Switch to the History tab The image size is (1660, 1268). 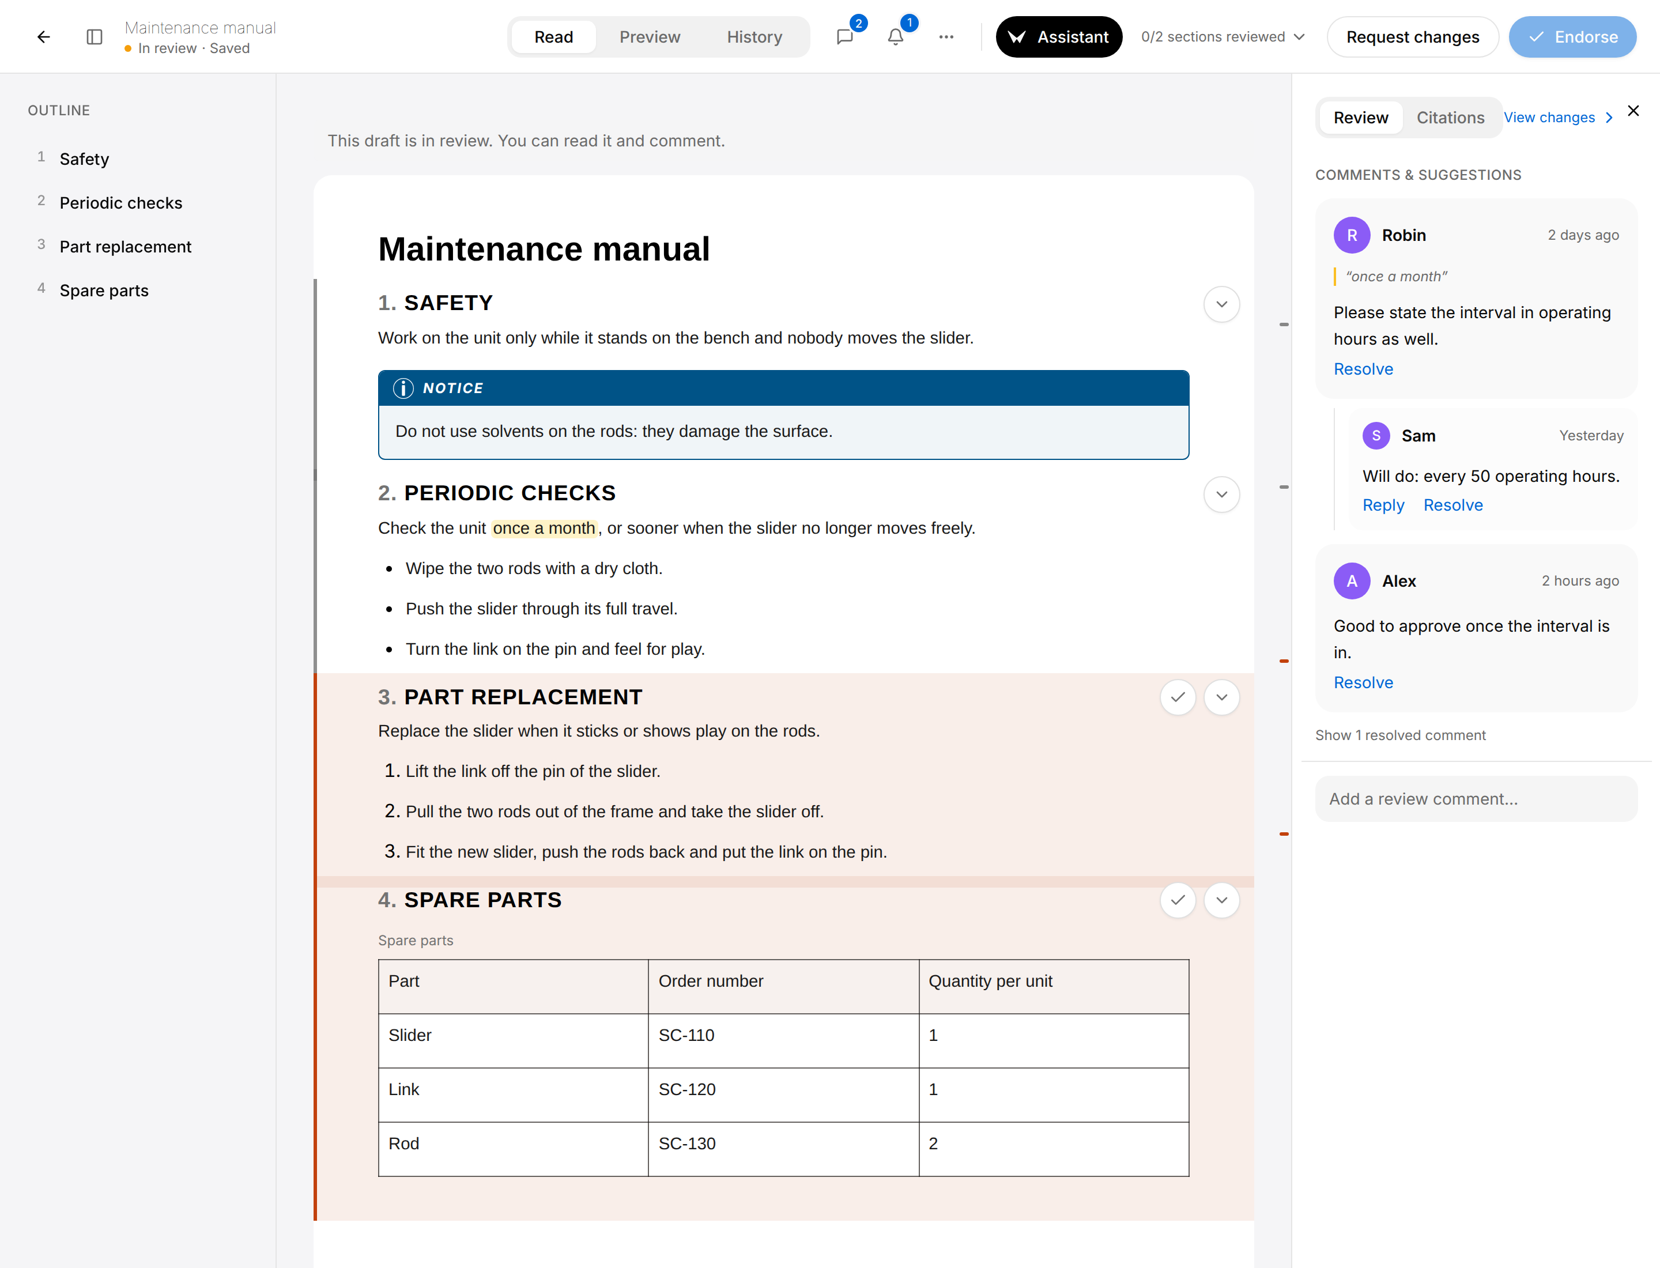[754, 37]
